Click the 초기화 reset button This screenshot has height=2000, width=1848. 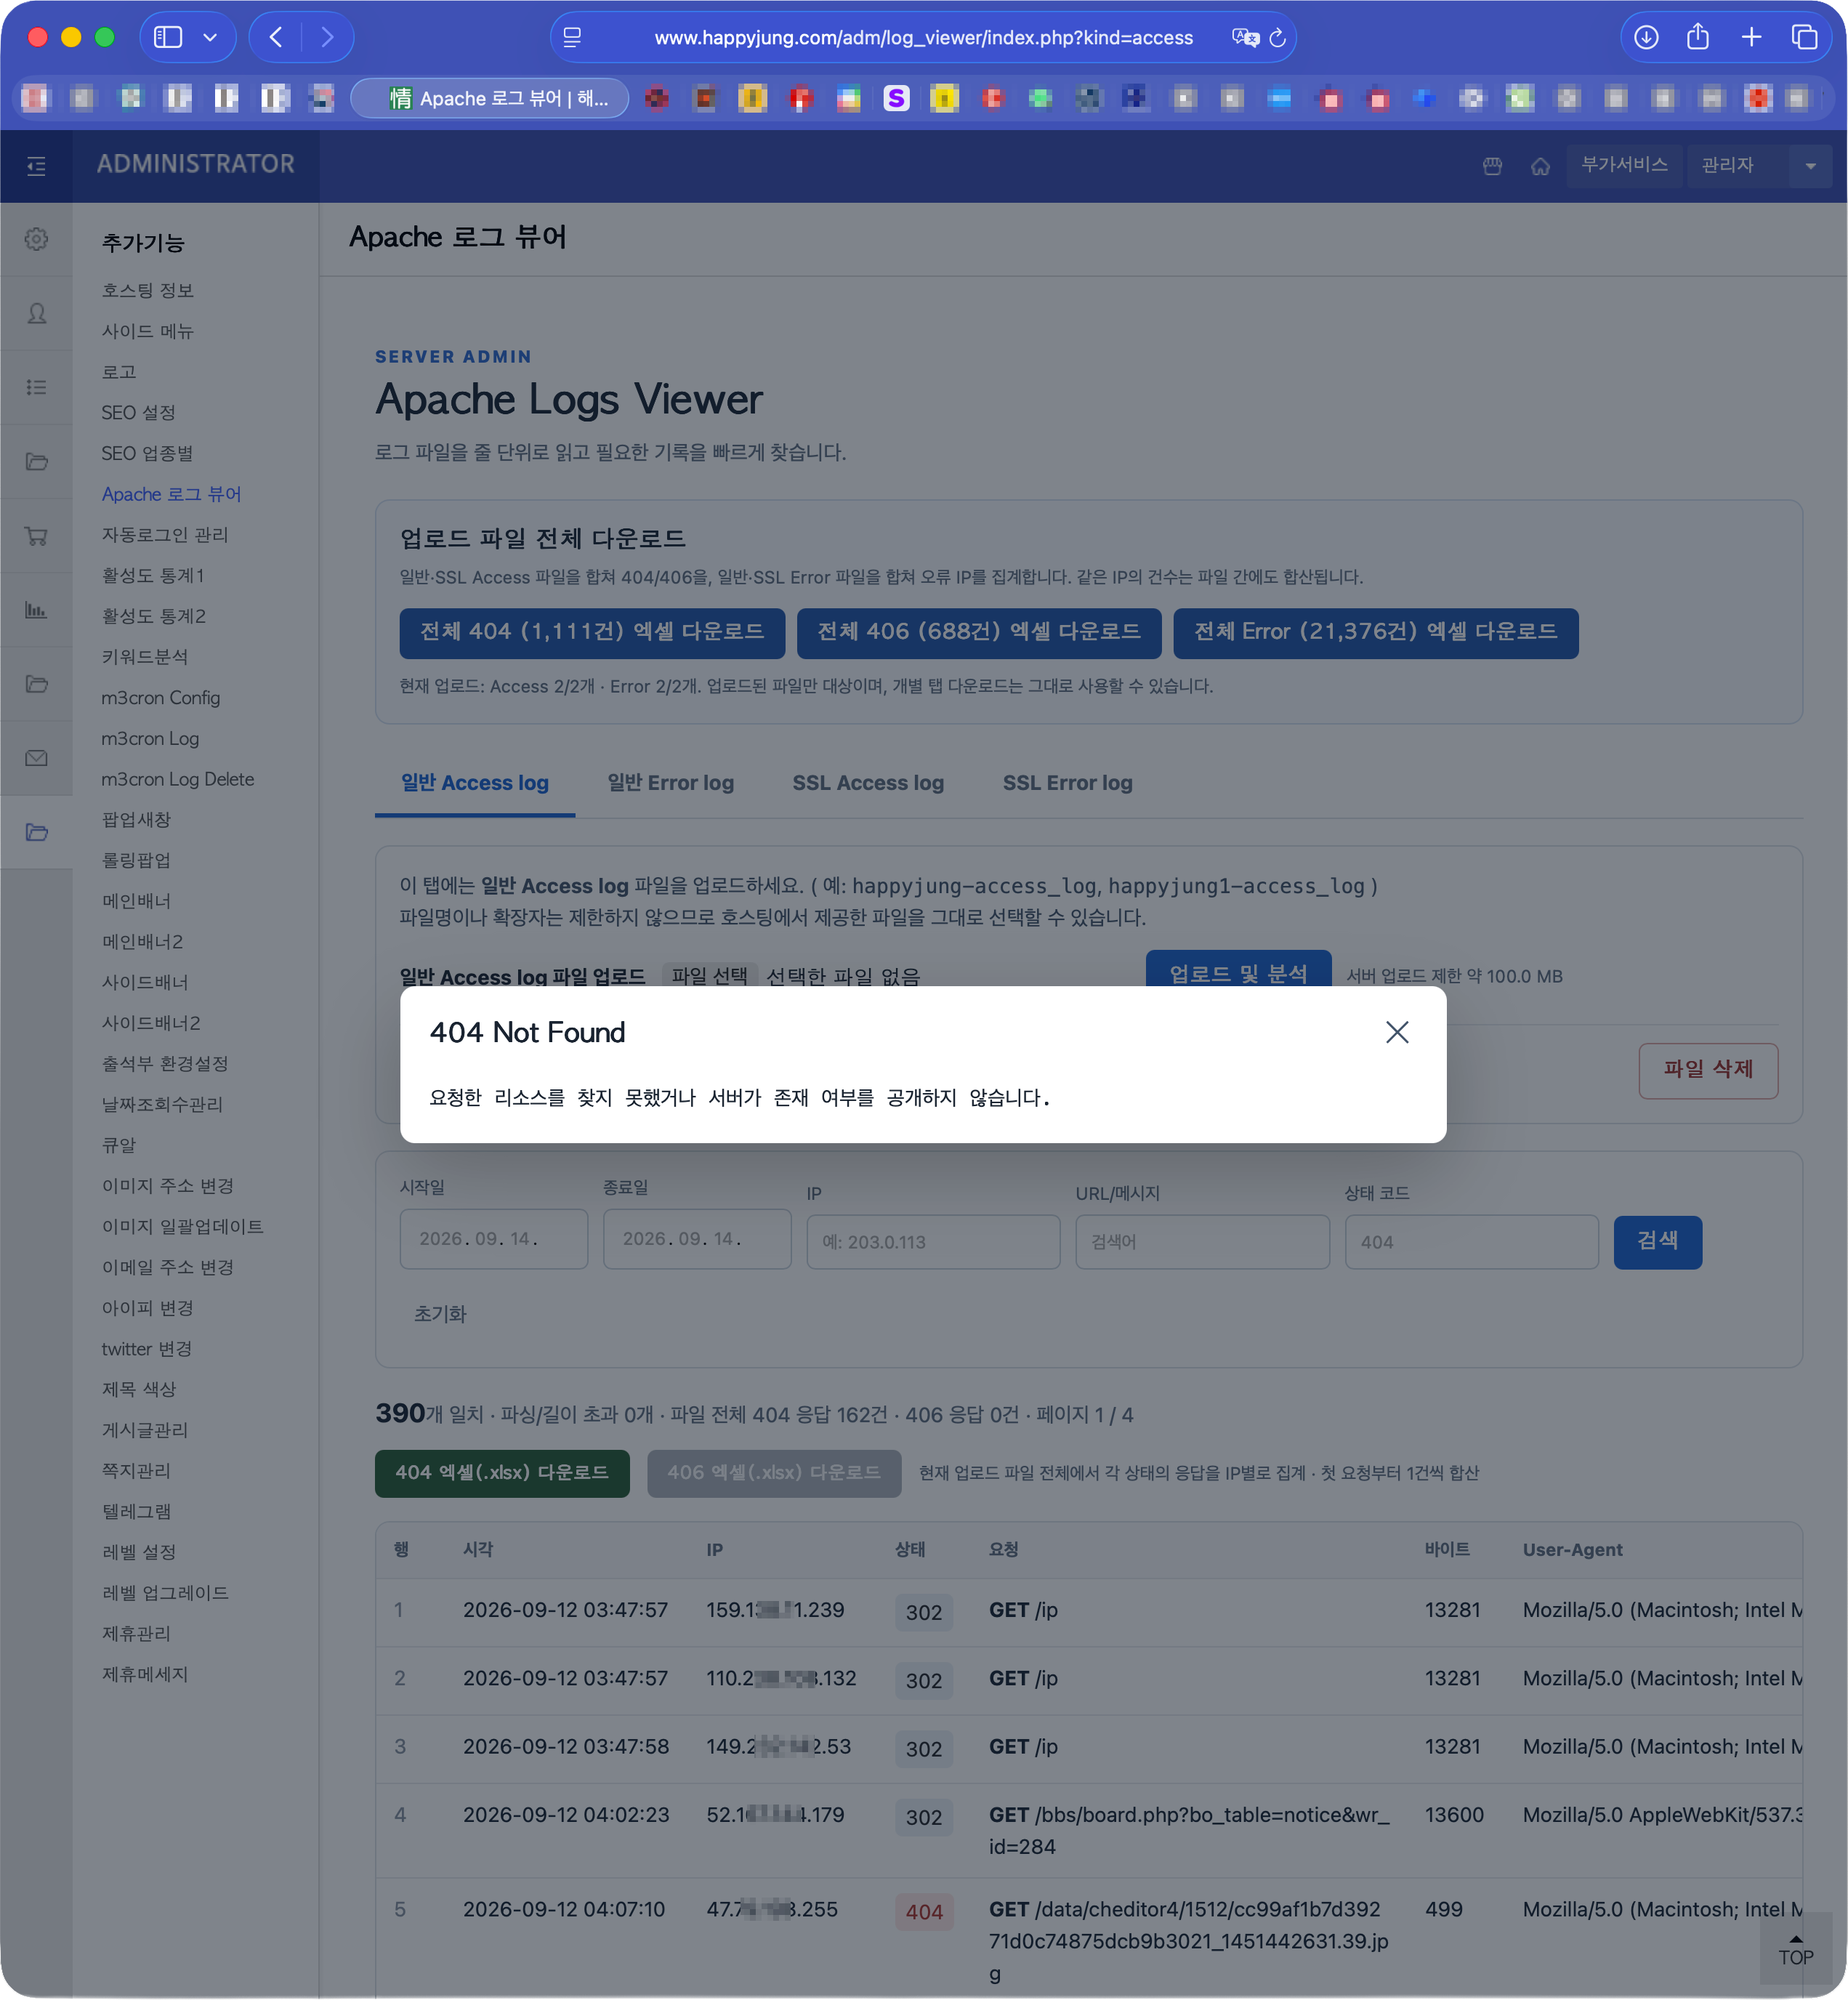(440, 1314)
